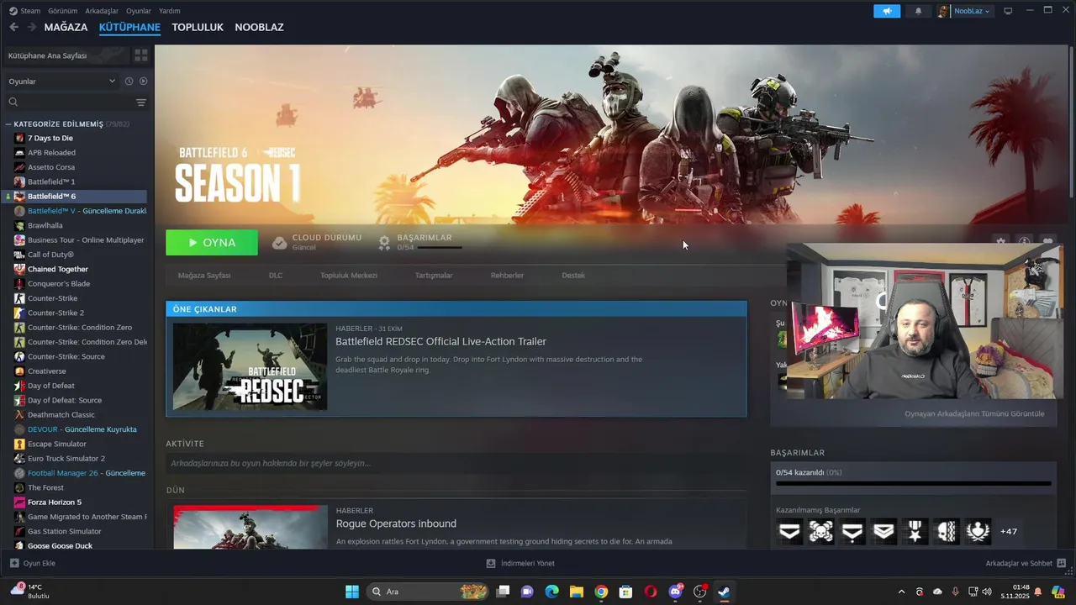Open the Topluluk tab
The width and height of the screenshot is (1076, 605).
[198, 27]
